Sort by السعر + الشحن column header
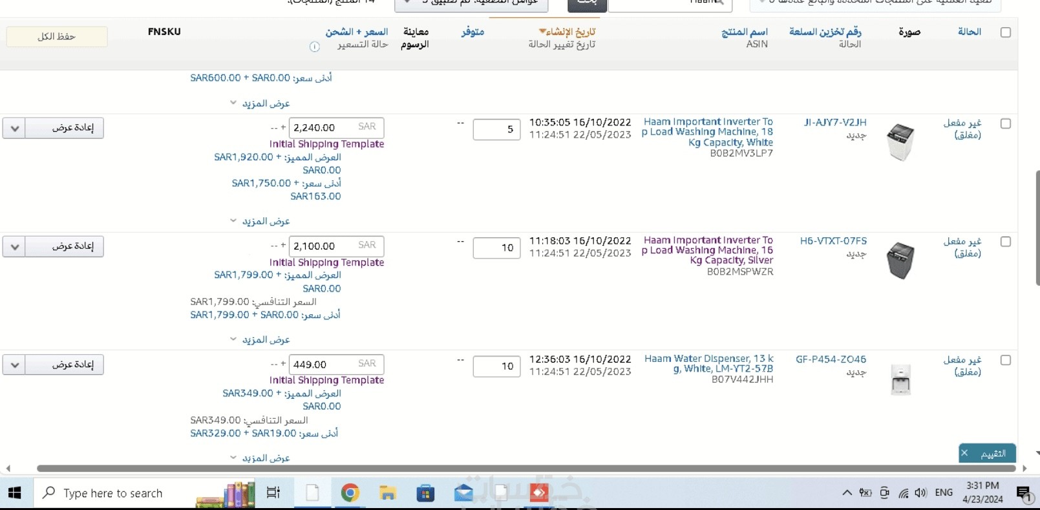 (357, 32)
